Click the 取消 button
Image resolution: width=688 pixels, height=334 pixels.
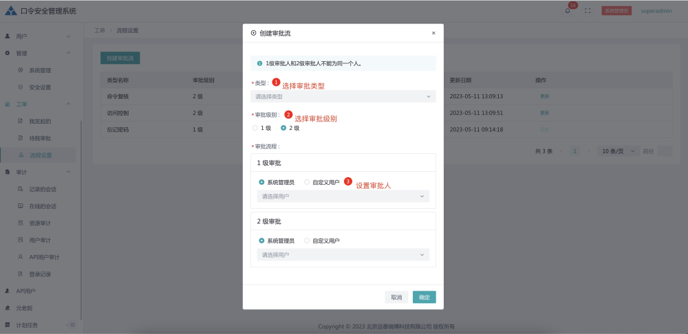pos(396,298)
